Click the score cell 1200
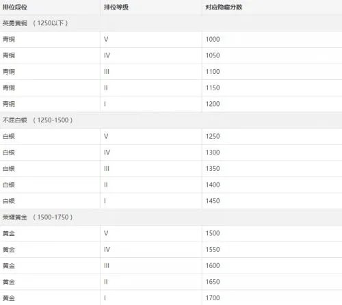 [x=213, y=104]
